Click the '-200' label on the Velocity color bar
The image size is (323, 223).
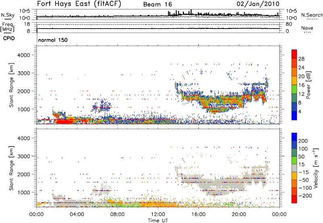305,196
